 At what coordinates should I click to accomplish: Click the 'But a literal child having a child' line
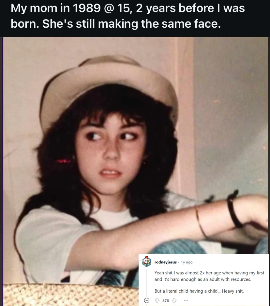(187, 291)
